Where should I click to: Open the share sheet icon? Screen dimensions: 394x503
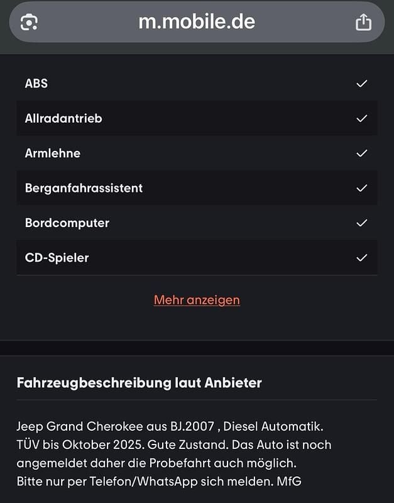point(363,22)
